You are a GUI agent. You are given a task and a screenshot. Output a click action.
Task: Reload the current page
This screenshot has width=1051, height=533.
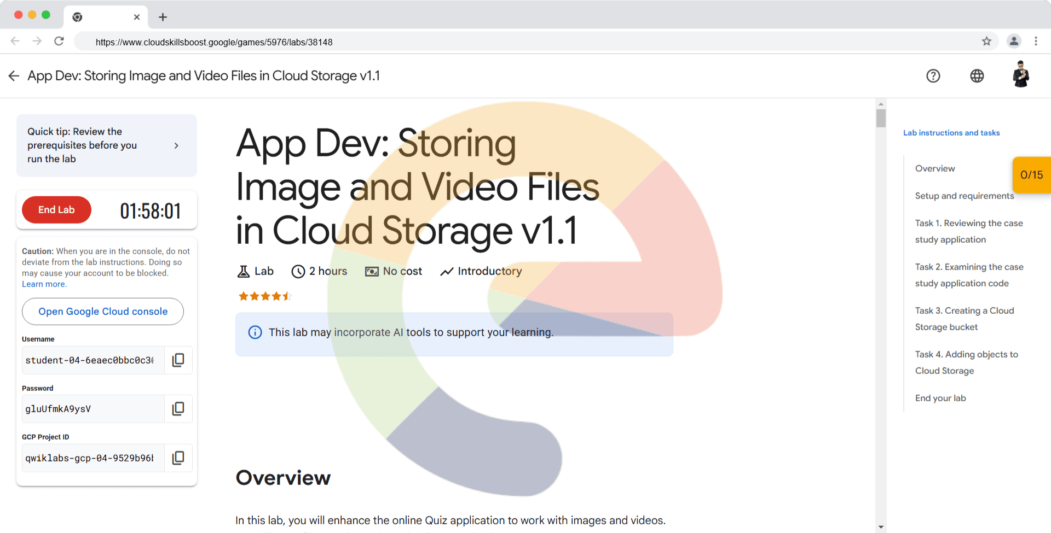point(59,41)
